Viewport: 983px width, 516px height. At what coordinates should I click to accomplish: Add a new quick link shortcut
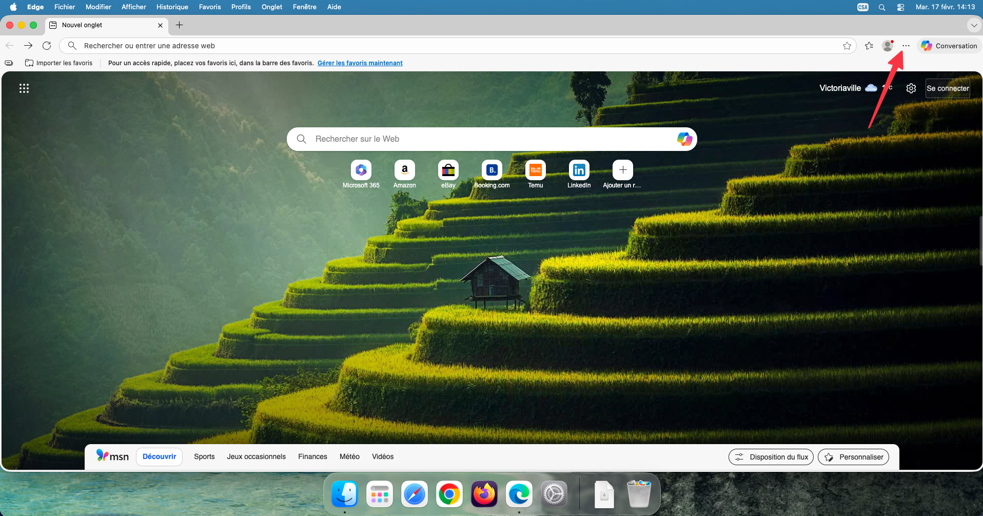point(623,175)
